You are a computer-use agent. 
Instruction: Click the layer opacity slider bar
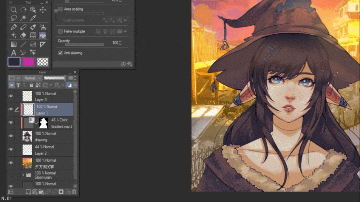point(54,78)
